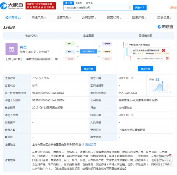The height and width of the screenshot is (175, 177).
Task: Click the 天眼一下 search button
Action: (x=139, y=7)
